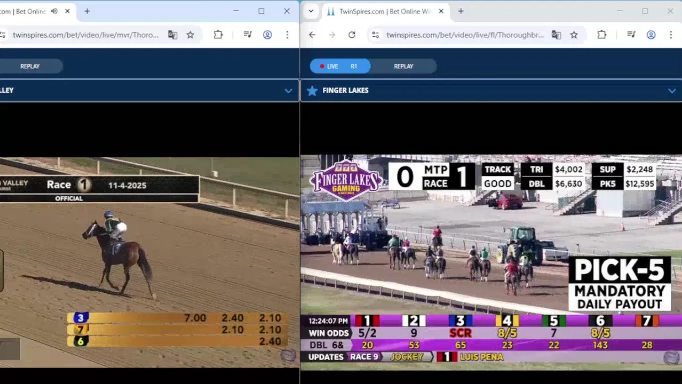
Task: Open extensions menu in left browser window
Action: pyautogui.click(x=218, y=35)
